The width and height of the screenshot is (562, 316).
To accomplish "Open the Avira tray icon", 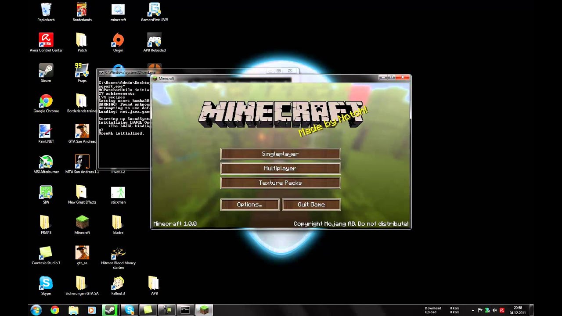I will [x=502, y=310].
